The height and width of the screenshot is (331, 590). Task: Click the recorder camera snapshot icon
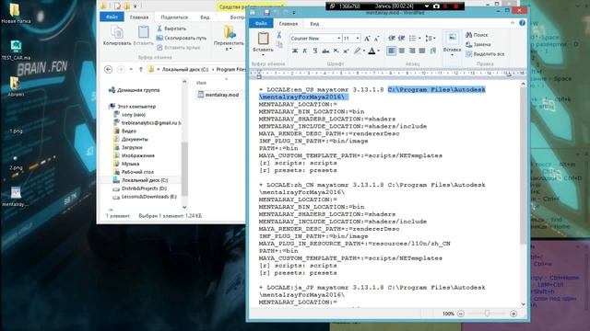pos(436,6)
